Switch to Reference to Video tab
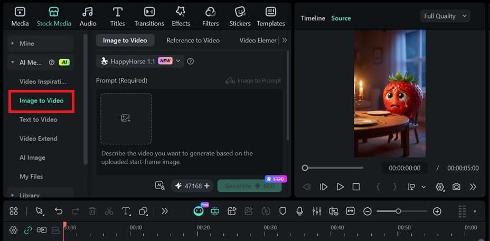The height and width of the screenshot is (241, 490). (193, 40)
